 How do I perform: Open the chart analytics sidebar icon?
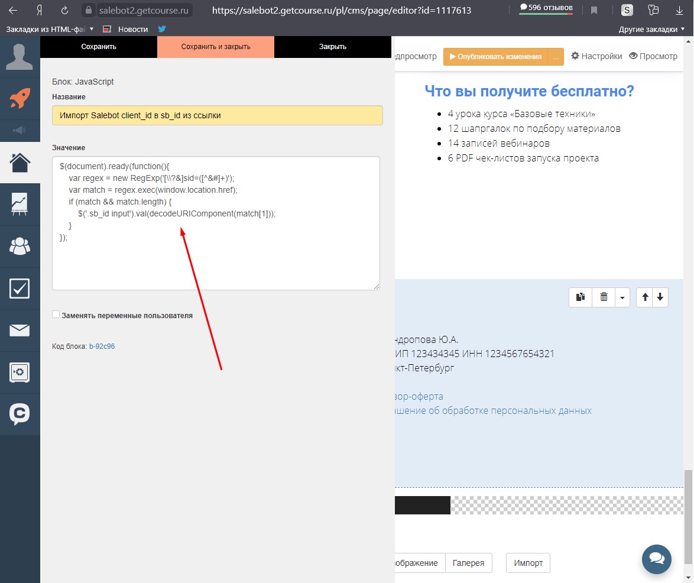20,204
